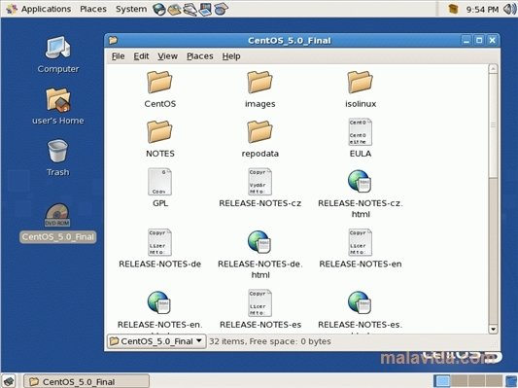Open the Edit menu

pos(141,56)
